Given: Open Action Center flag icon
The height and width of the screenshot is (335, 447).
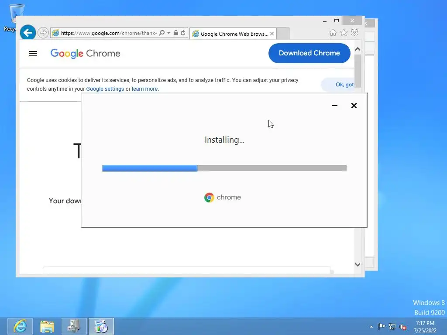Looking at the screenshot, I should pyautogui.click(x=382, y=327).
